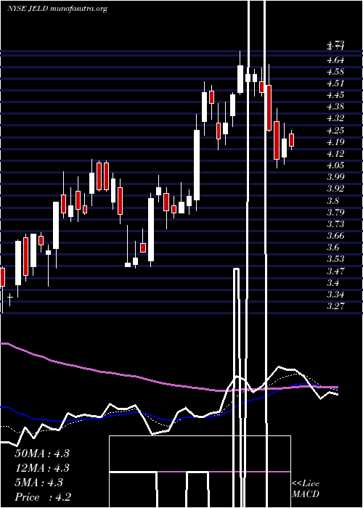Select the 3.4 price axis label
This screenshot has width=363, height=508.
click(x=333, y=283)
